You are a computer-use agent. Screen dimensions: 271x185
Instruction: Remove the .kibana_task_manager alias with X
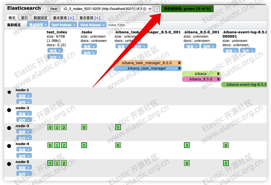tap(179, 68)
